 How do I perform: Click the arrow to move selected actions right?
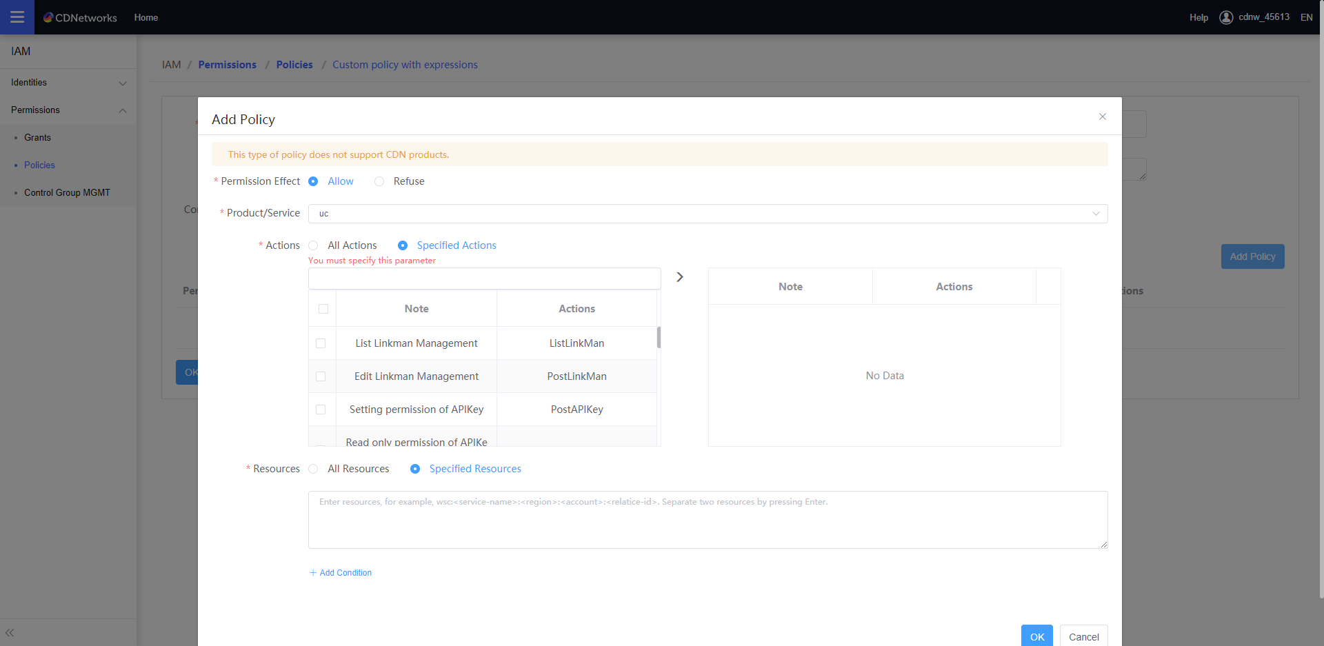click(680, 276)
